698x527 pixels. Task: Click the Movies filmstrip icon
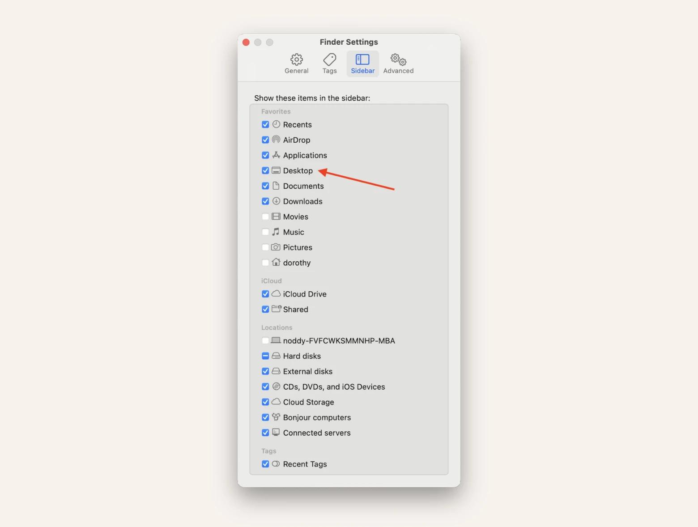click(x=276, y=217)
